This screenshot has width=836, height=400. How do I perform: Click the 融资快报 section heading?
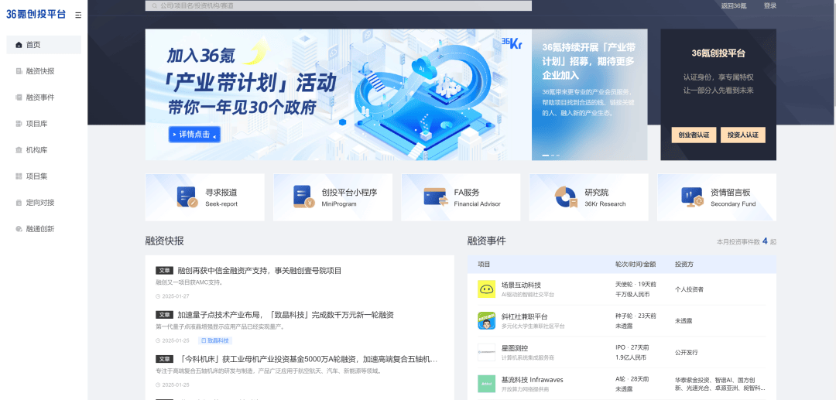[165, 241]
